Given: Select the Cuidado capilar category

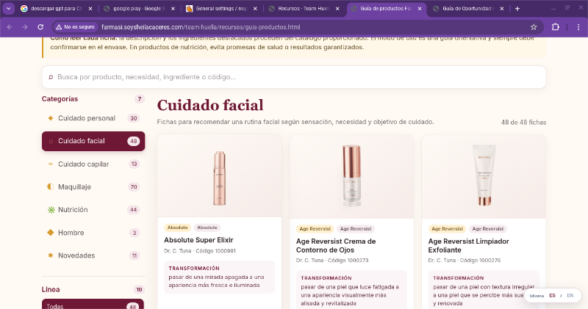Looking at the screenshot, I should [x=93, y=164].
